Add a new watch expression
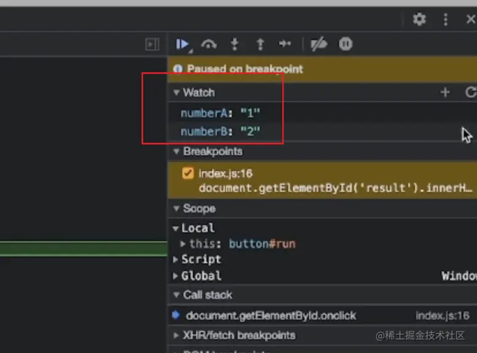Image resolution: width=477 pixels, height=353 pixels. 445,92
